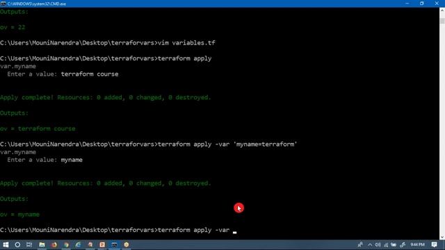Click the scrollbar up arrow

coord(442,10)
